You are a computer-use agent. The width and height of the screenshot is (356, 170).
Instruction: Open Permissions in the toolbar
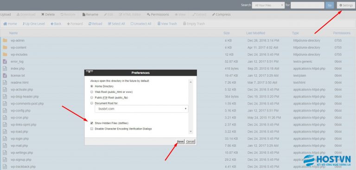pyautogui.click(x=158, y=14)
